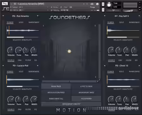Screen dimensions: 142x115
Task: Solo the Chest 10 layer
Action: [x=121, y=71]
